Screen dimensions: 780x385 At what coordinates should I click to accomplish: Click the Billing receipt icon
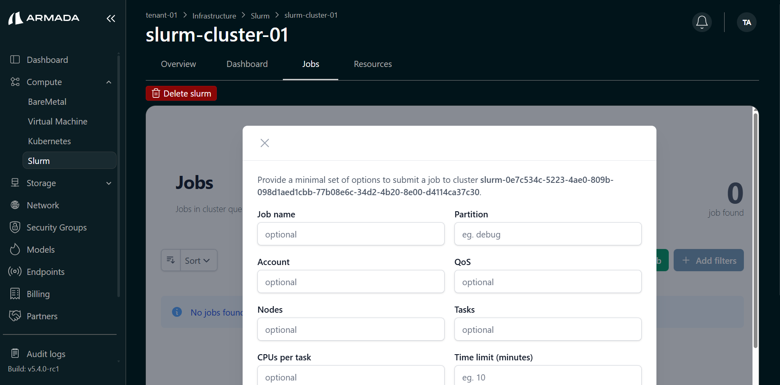click(15, 294)
